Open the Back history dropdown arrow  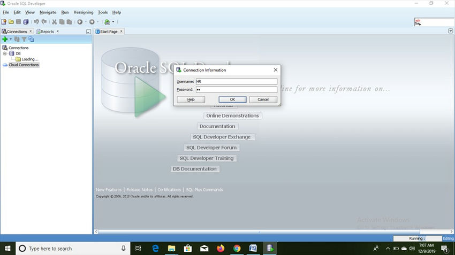(x=86, y=22)
